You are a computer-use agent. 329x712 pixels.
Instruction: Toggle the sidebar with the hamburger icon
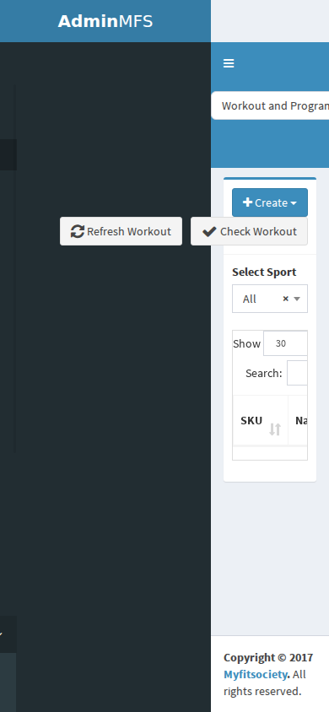click(229, 63)
